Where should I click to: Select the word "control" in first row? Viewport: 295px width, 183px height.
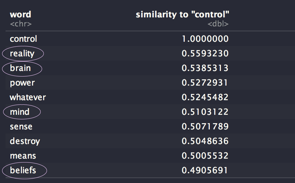23,39
